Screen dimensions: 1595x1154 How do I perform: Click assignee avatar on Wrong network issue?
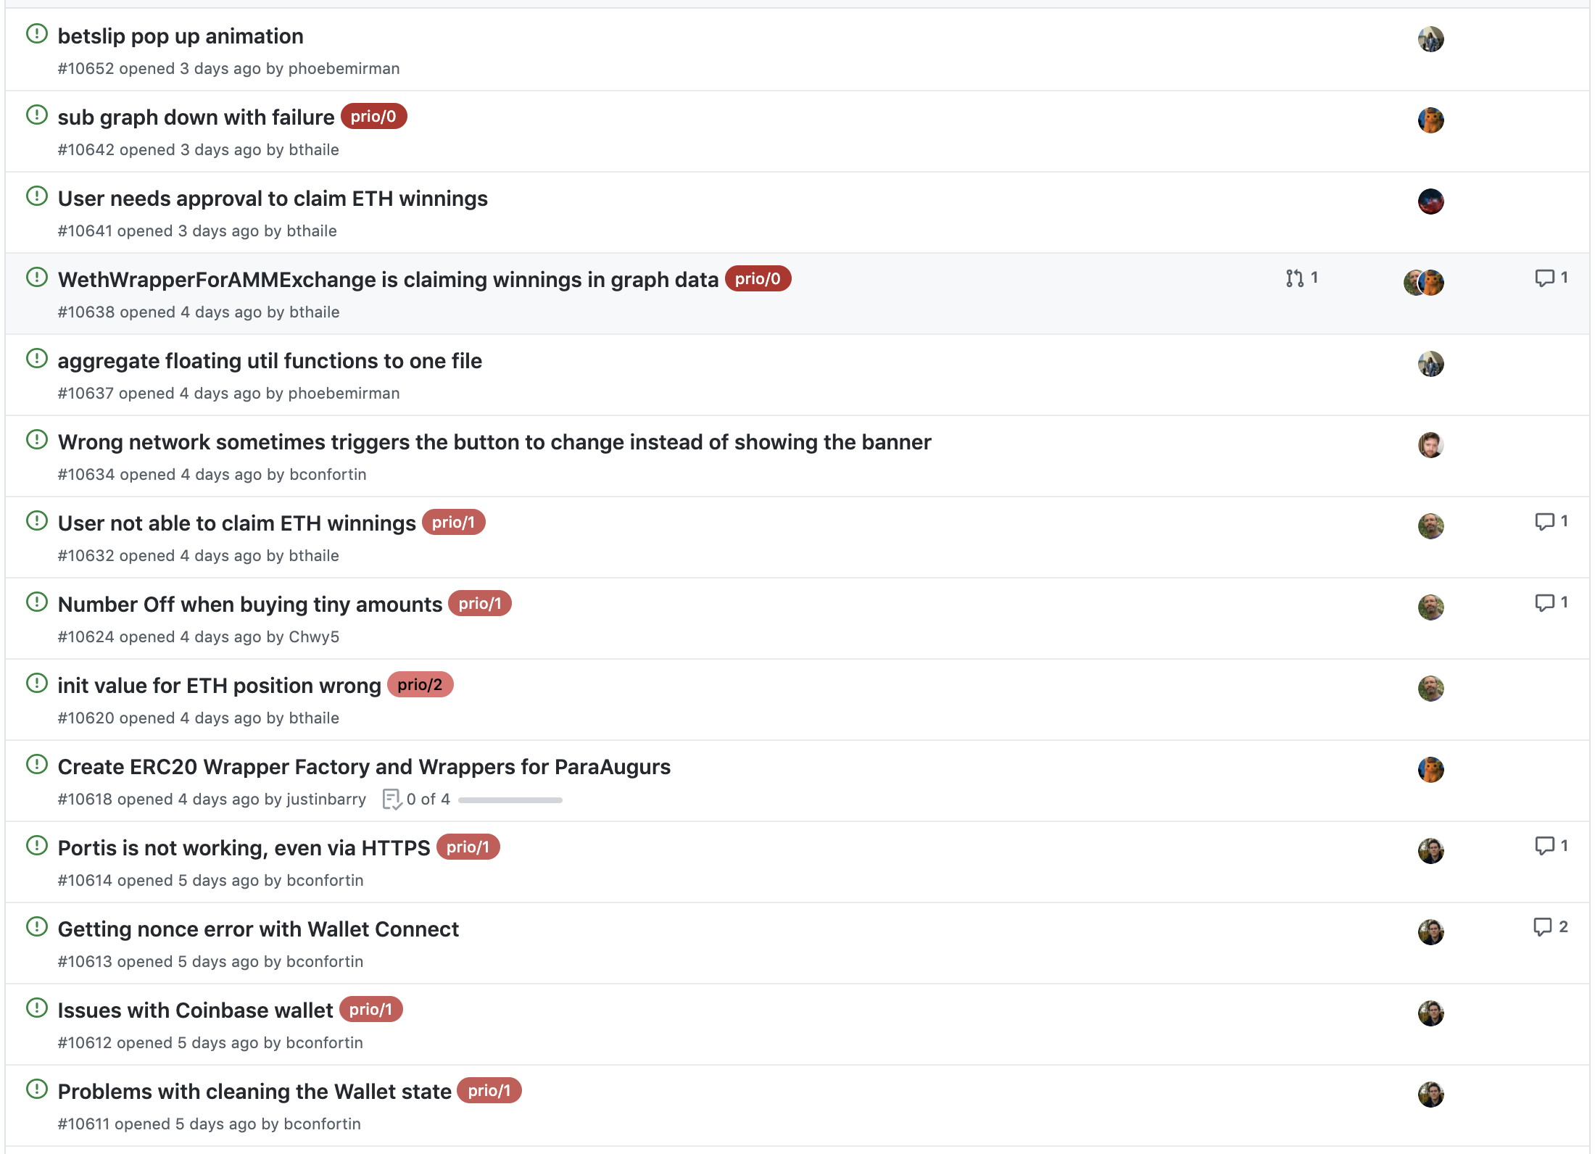click(x=1430, y=445)
